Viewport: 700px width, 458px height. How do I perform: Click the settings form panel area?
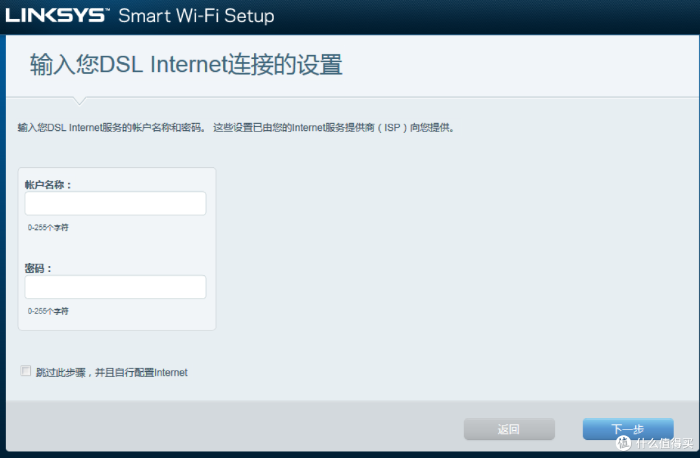[117, 249]
